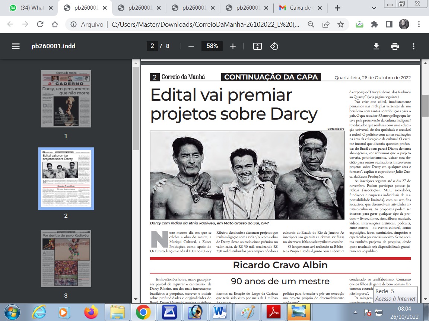Open page 3 thumbnail Por dentro do povo Kadiwéu
This screenshot has width=429, height=321.
(x=66, y=259)
